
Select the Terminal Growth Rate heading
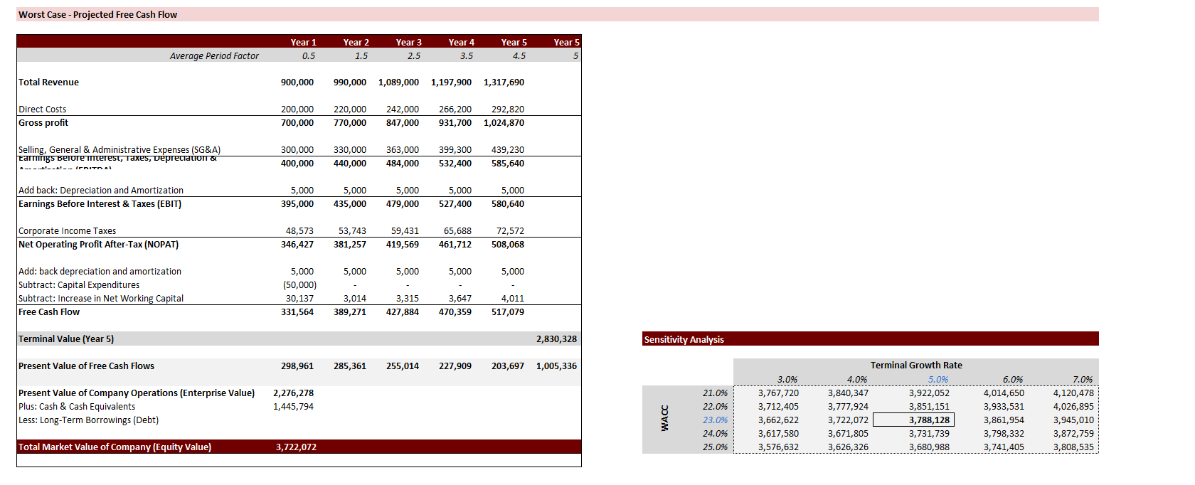coord(915,366)
